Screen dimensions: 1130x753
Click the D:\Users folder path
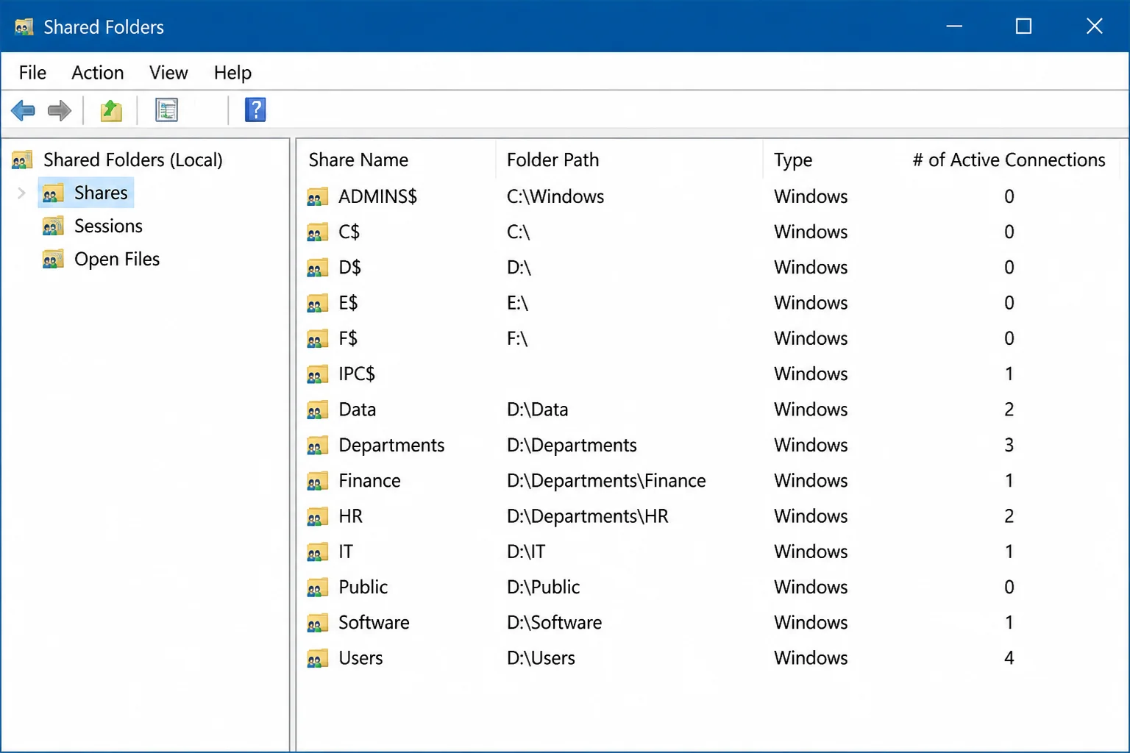tap(541, 658)
